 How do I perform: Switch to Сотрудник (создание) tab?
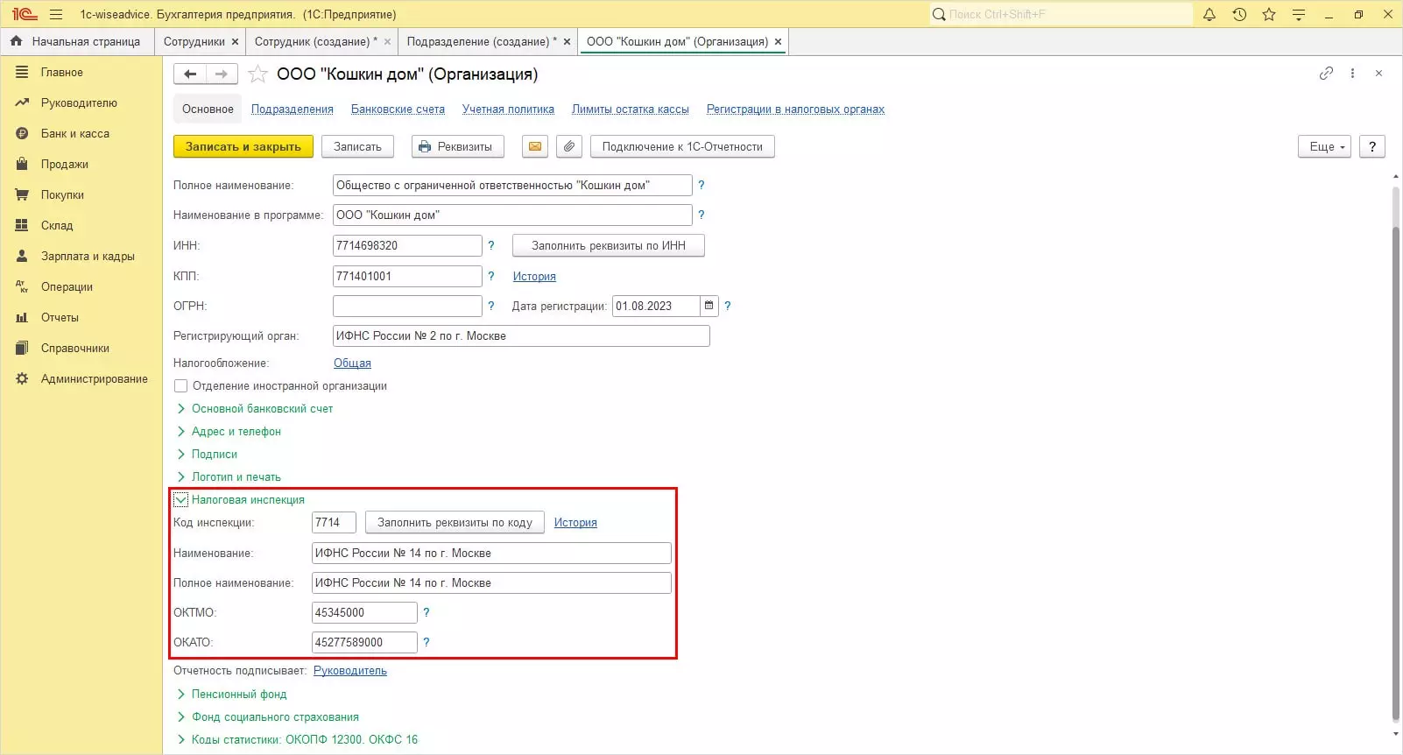coord(316,41)
